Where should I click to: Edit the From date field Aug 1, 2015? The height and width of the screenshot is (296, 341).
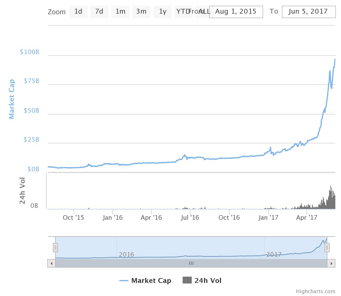click(236, 12)
